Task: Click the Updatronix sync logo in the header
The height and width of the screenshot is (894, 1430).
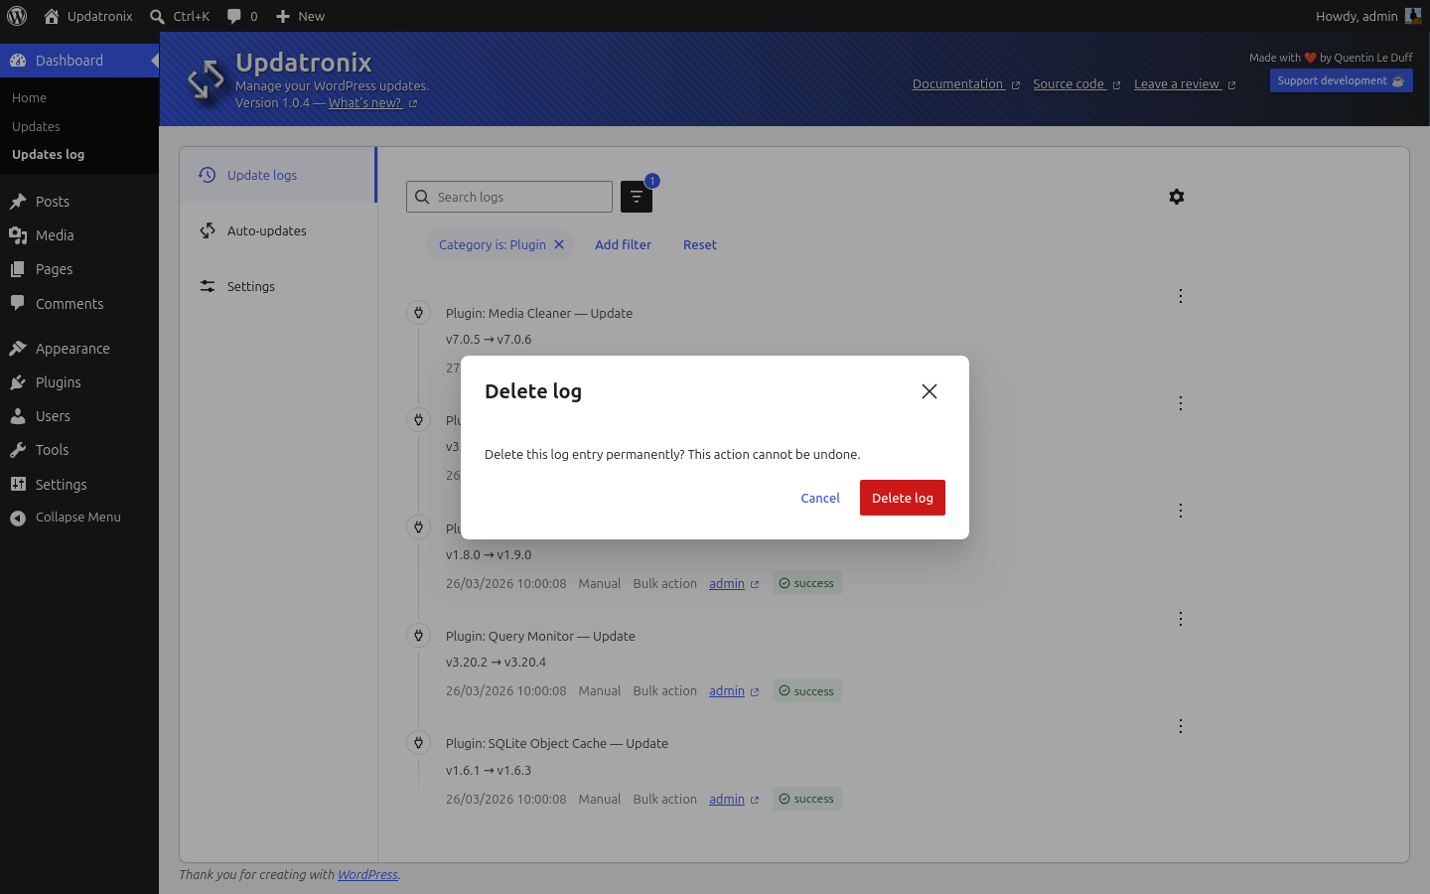Action: pyautogui.click(x=206, y=79)
